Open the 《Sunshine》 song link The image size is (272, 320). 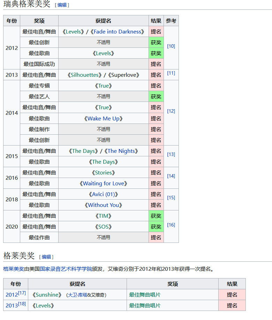(47, 295)
